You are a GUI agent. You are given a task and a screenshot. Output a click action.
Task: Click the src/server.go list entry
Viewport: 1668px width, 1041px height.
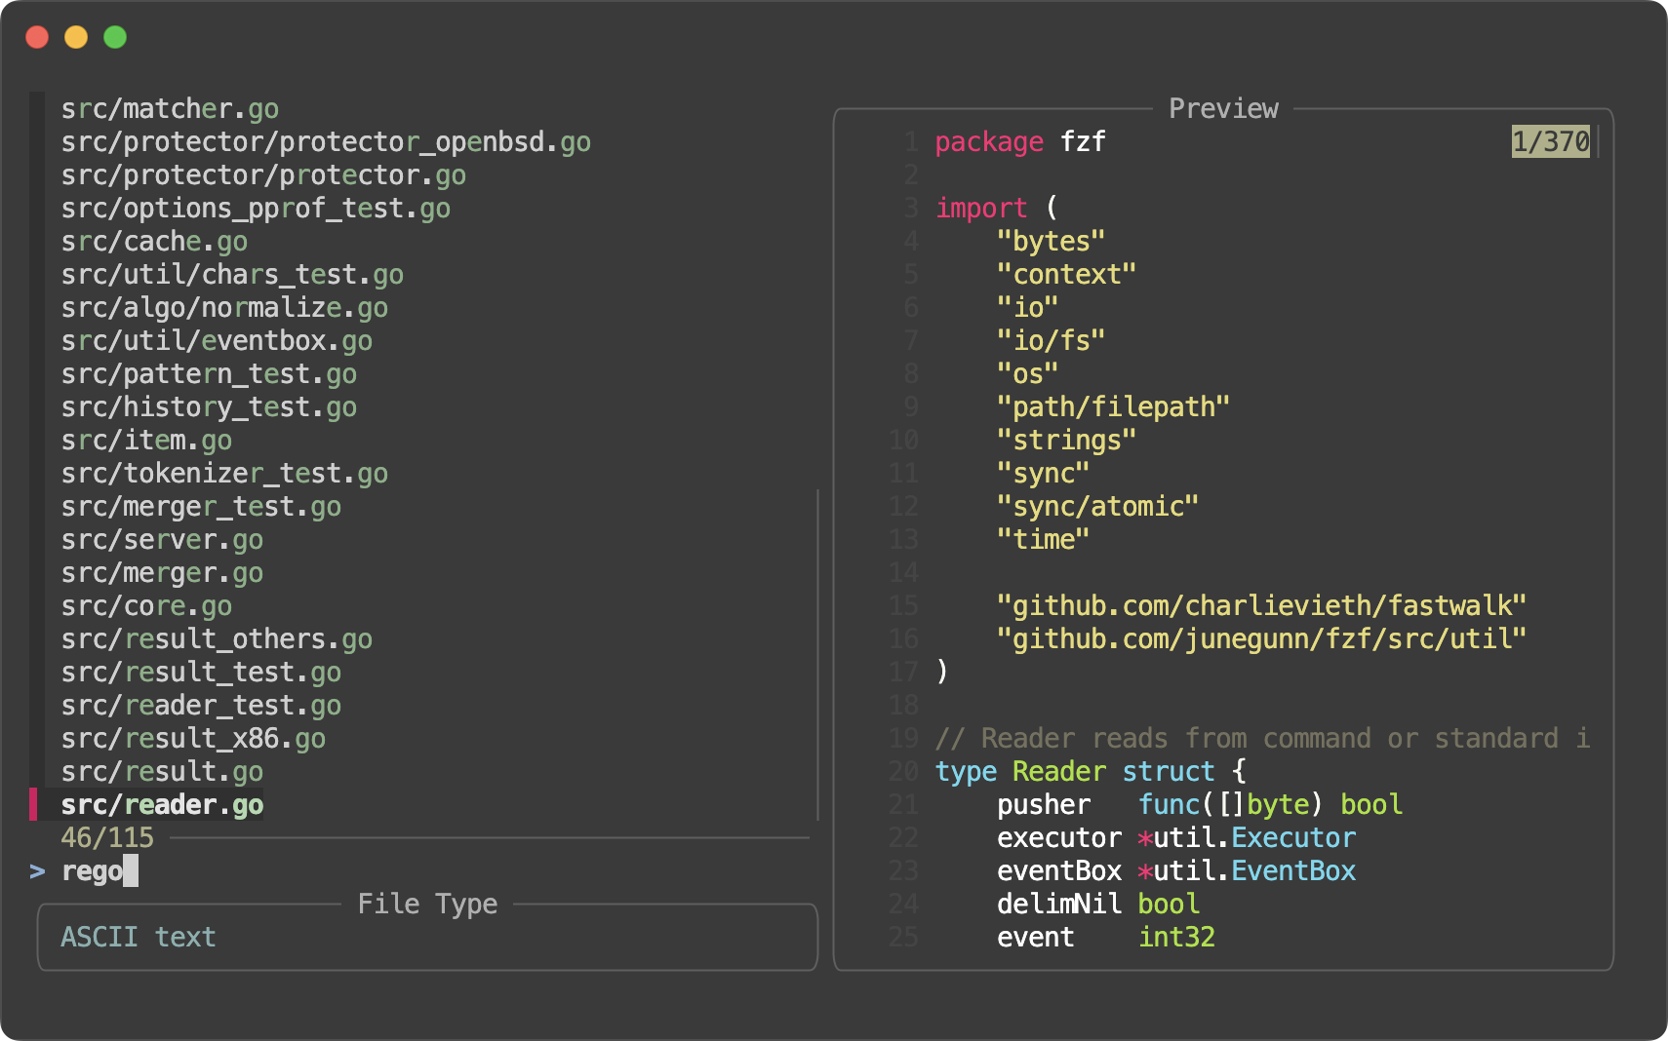point(162,540)
